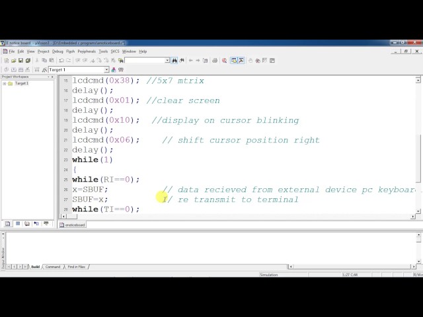Click the Find in Files toolbar icon

[121, 60]
